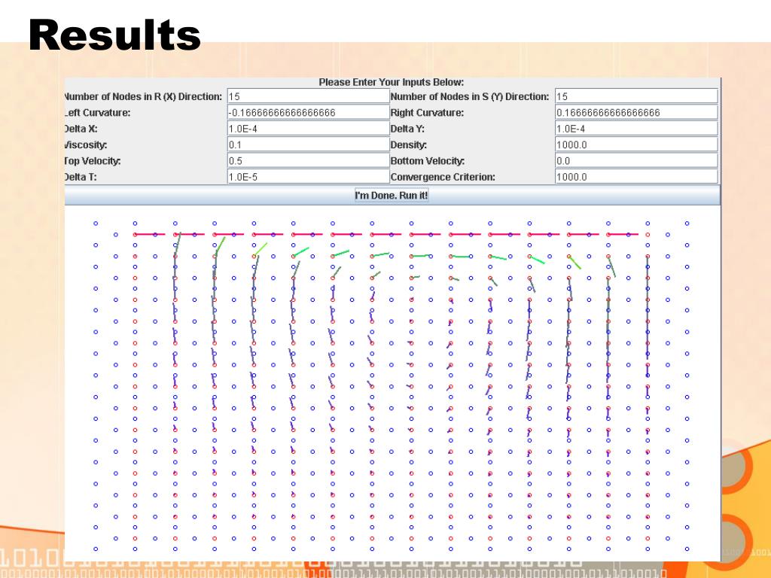
Task: Click the "Density:" label
Action: point(409,145)
